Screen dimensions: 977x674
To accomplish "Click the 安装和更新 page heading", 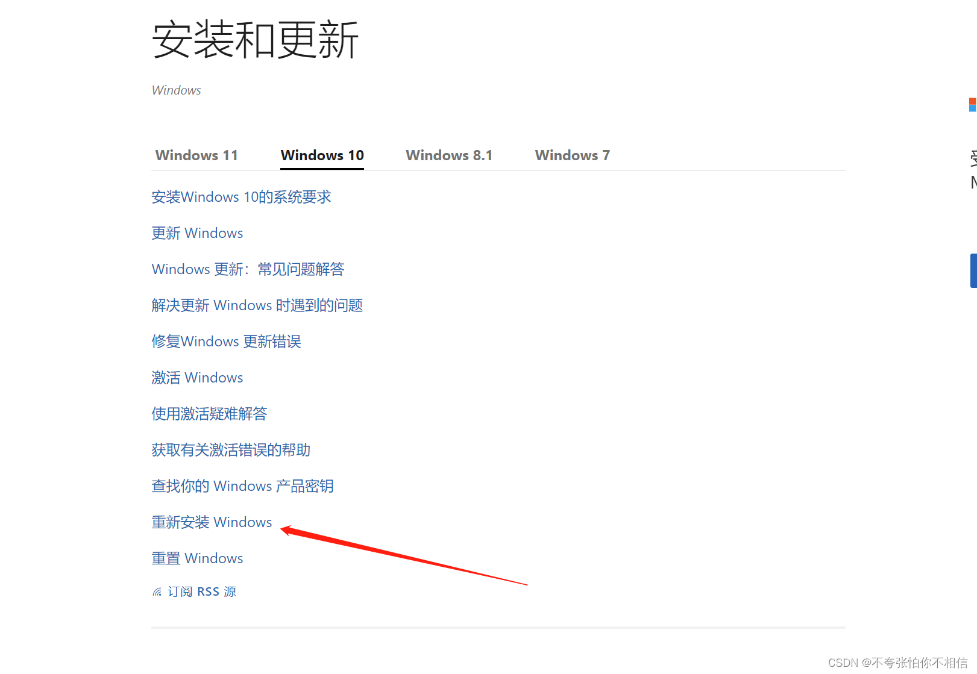I will coord(255,40).
